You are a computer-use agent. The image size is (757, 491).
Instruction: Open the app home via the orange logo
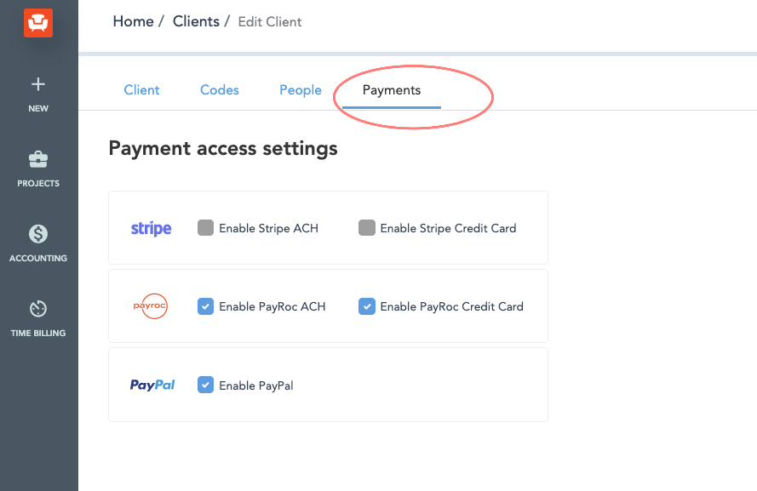click(37, 22)
